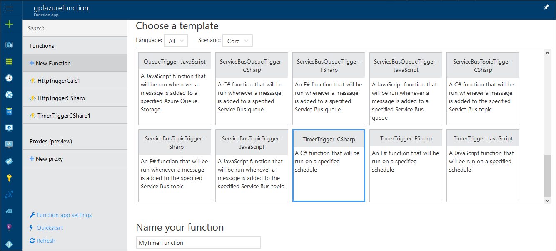556x251 pixels.
Task: Click the green plus New resource icon
Action: (9, 25)
